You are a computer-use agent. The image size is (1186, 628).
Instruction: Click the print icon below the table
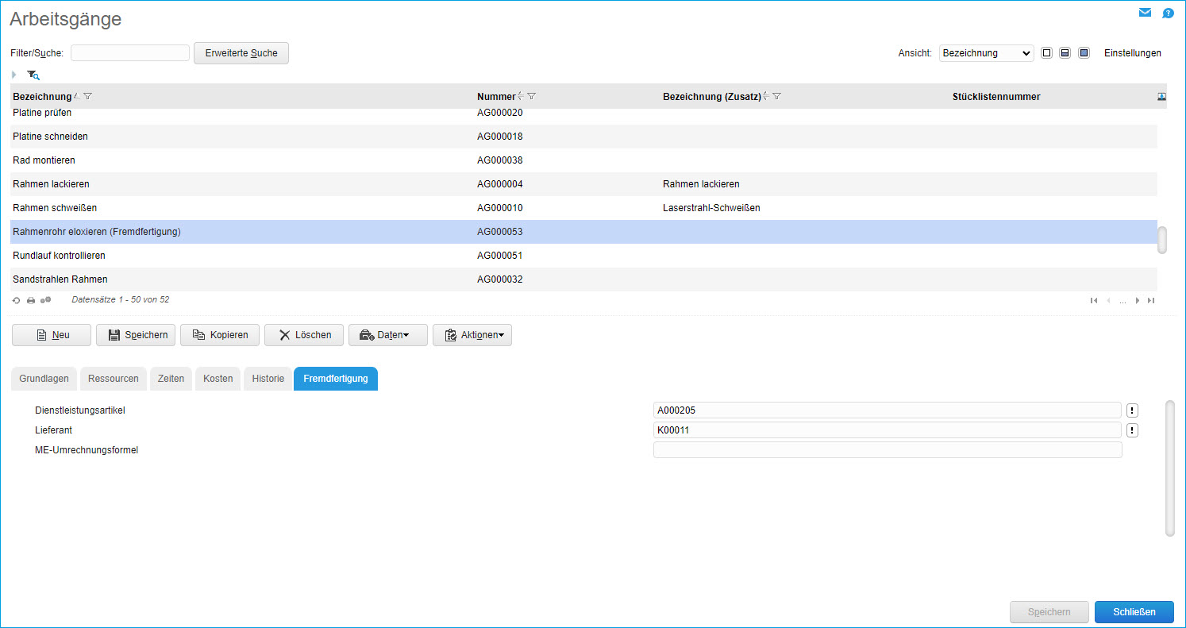pos(31,301)
